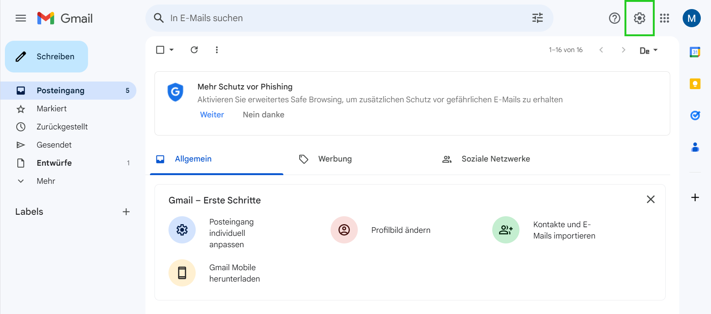Tick the select-all messages checkbox
The width and height of the screenshot is (711, 314).
[160, 50]
